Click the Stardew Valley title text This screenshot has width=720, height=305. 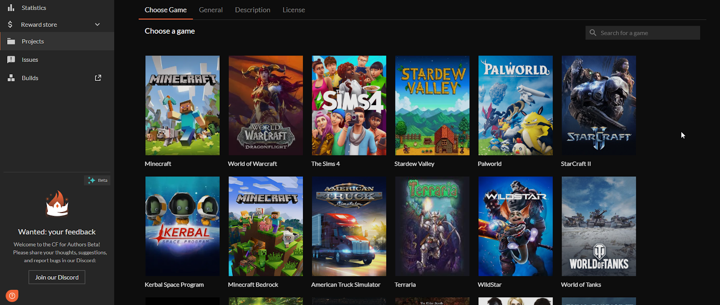[x=414, y=164]
